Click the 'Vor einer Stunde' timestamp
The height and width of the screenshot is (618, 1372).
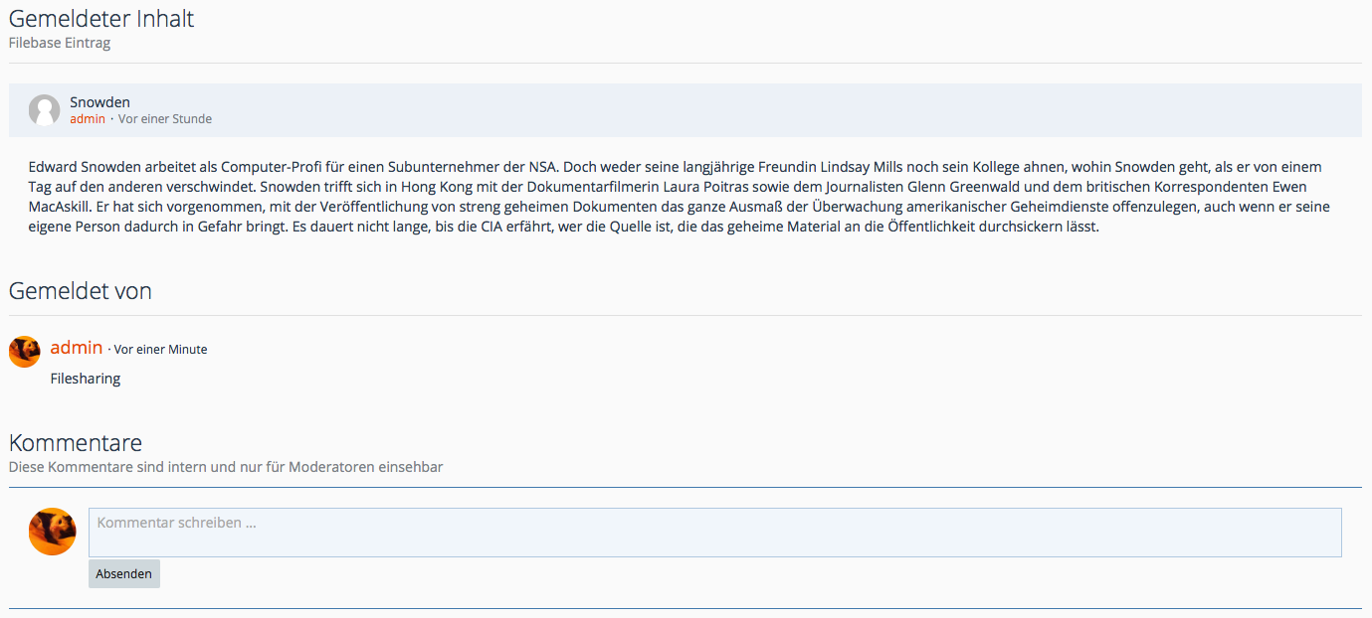click(165, 119)
